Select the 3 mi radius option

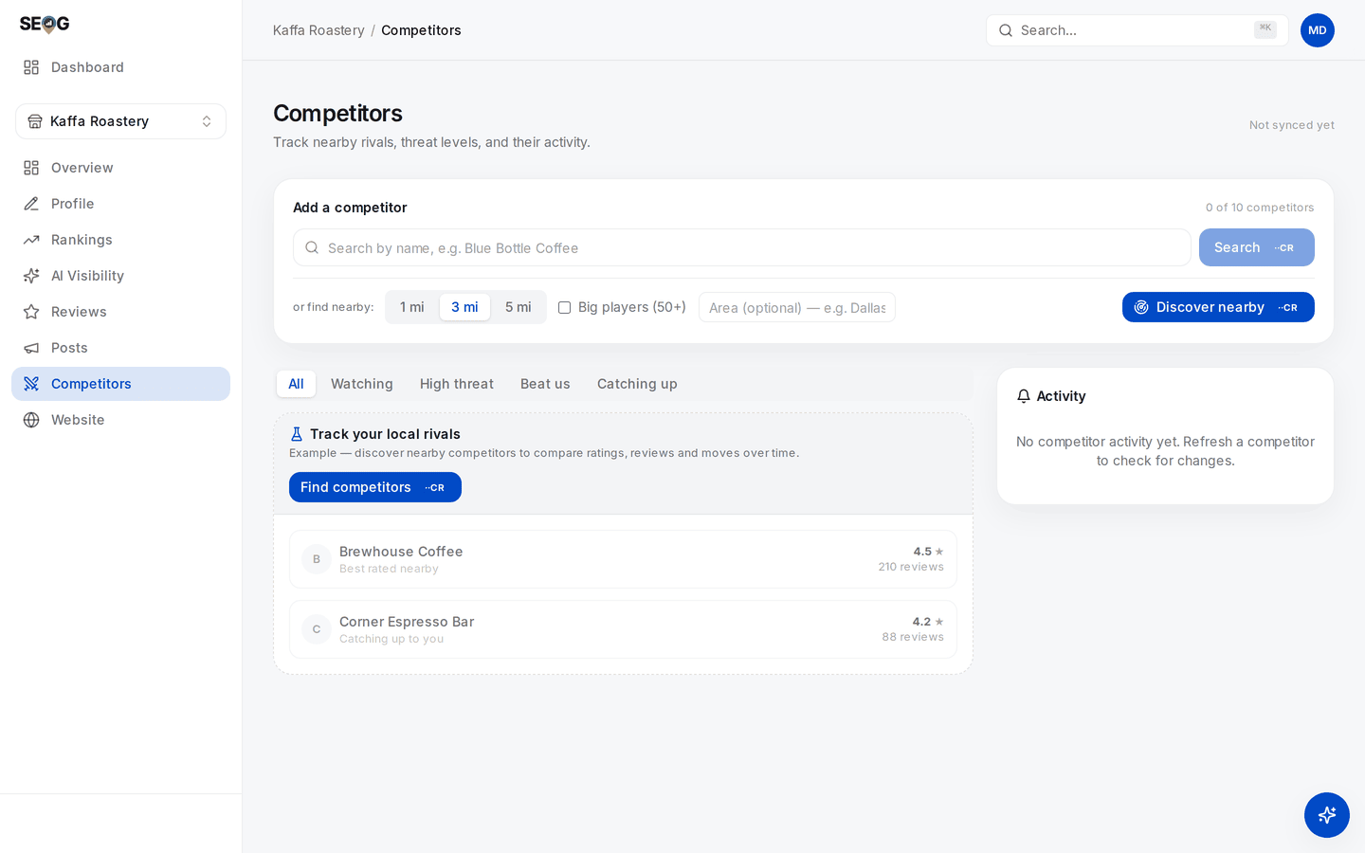(x=464, y=307)
